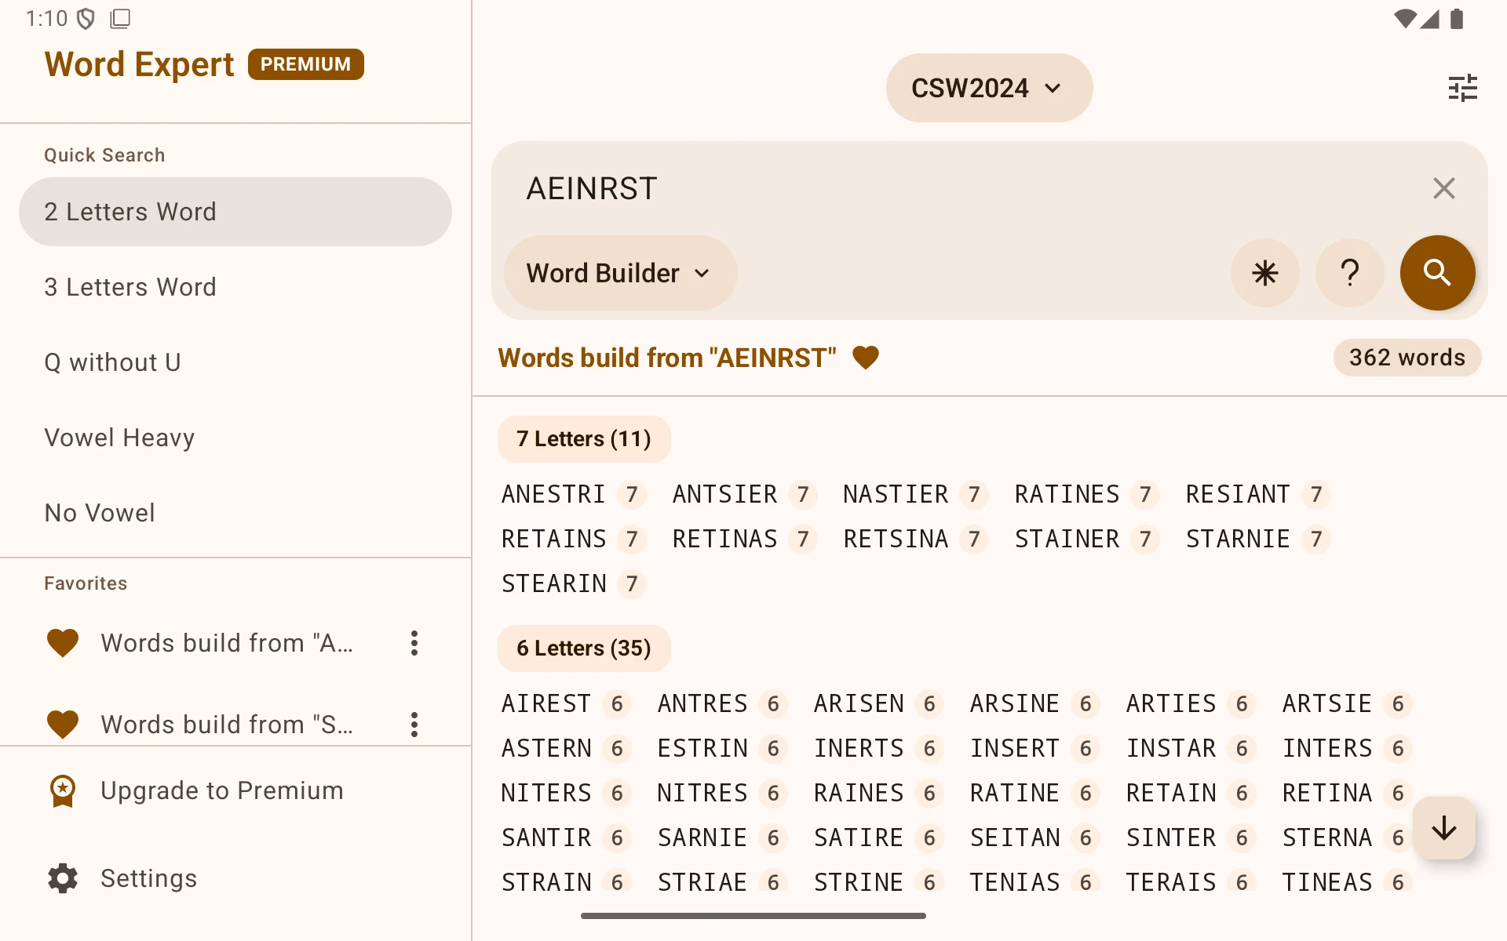Image resolution: width=1507 pixels, height=941 pixels.
Task: Collapse the 7 Letters (11) section
Action: [583, 439]
